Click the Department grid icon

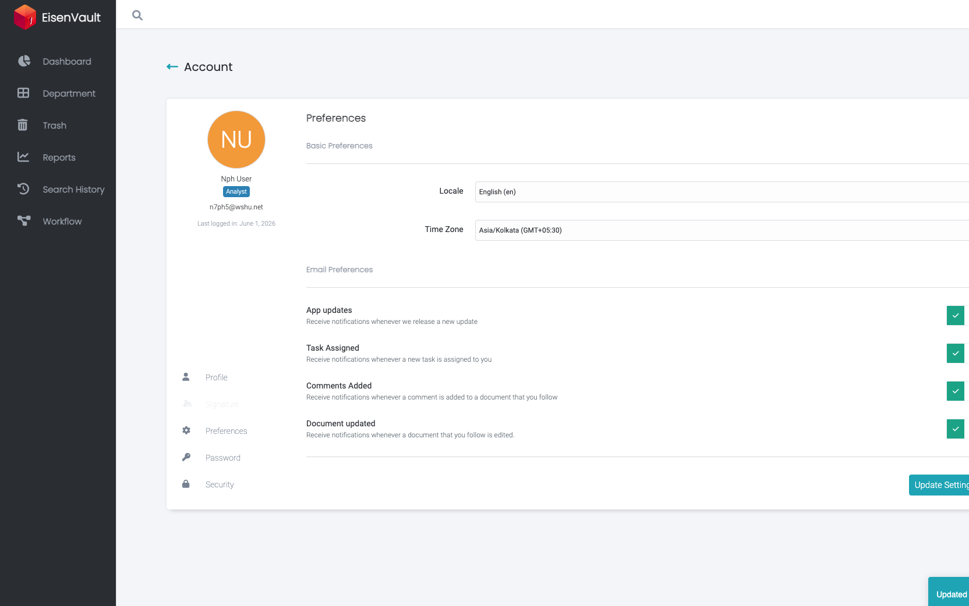[x=23, y=93]
